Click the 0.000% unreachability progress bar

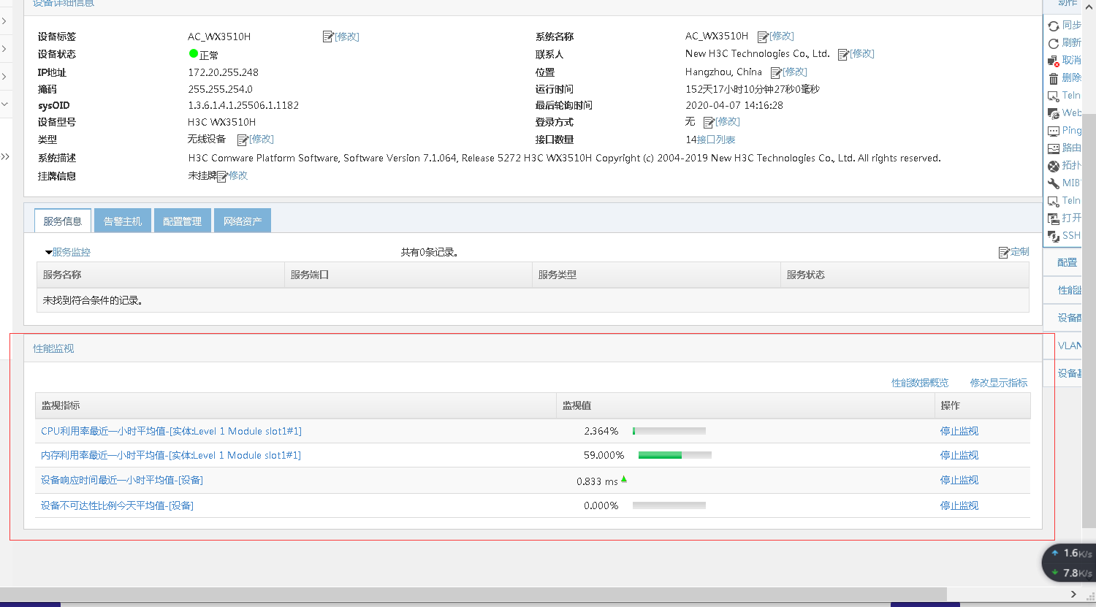669,505
